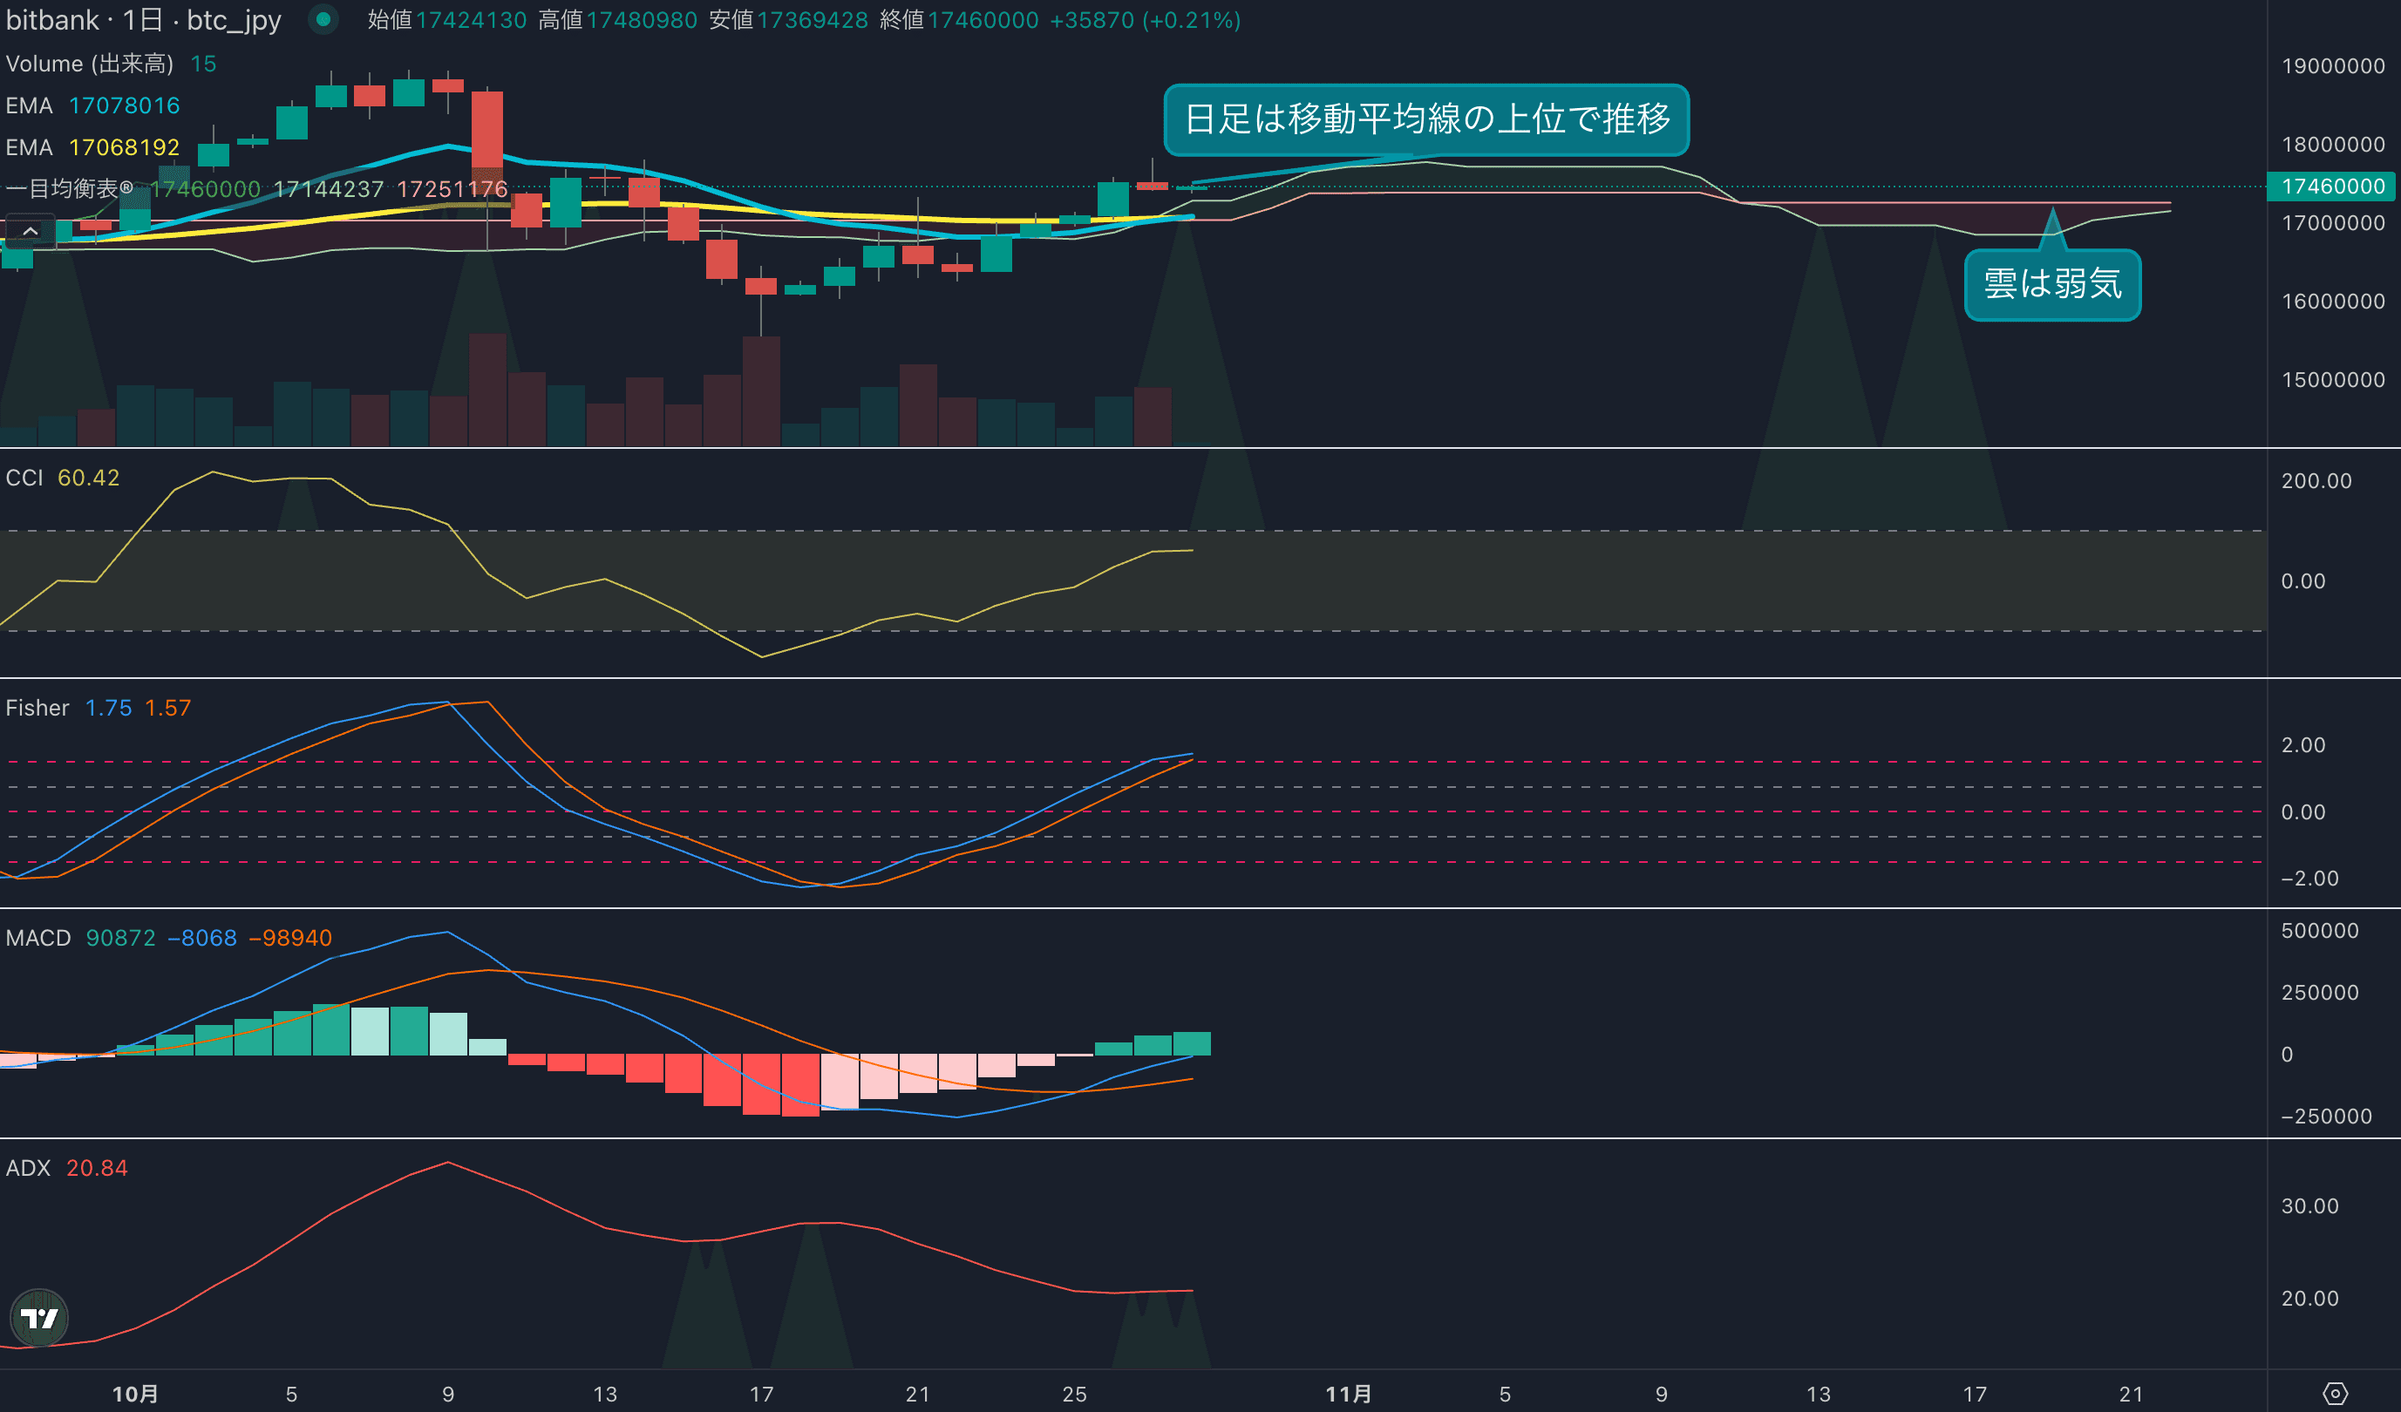Click the TradingView logo badge
2401x1412 pixels.
[39, 1318]
